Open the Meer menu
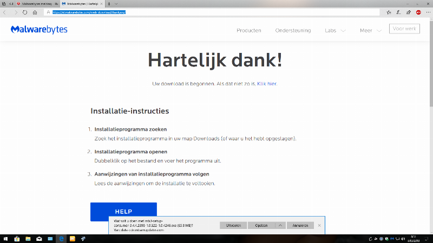433x243 pixels. pos(366,30)
